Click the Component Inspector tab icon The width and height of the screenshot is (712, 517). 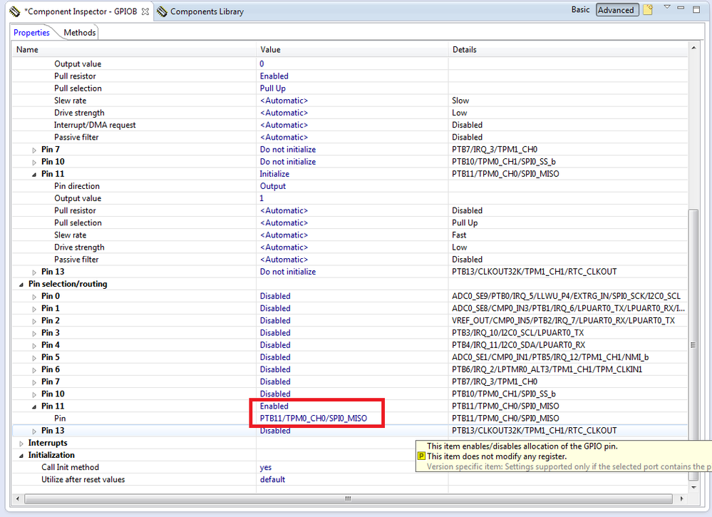[x=14, y=11]
